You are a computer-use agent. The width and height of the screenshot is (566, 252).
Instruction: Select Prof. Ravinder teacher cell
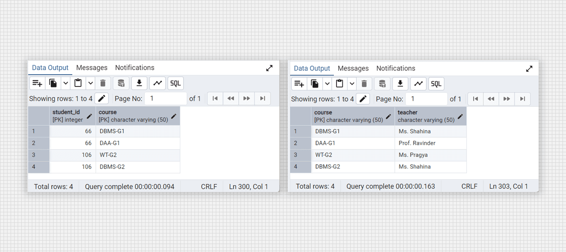430,143
